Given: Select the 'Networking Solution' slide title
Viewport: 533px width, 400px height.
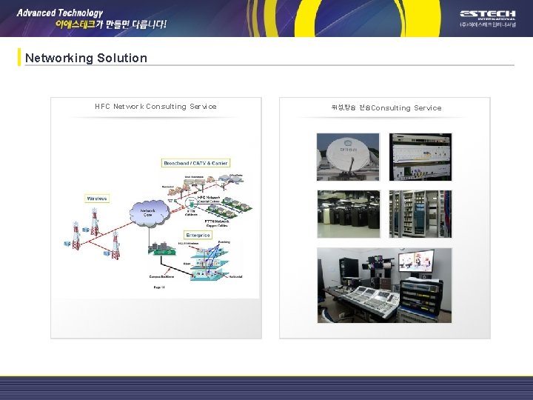Looking at the screenshot, I should click(x=86, y=58).
